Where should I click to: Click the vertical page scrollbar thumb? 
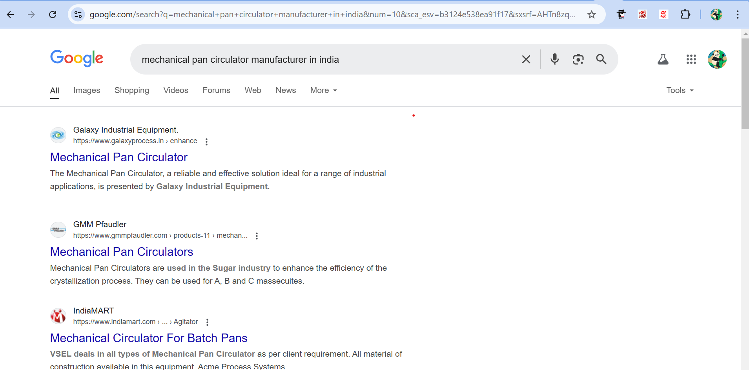[x=745, y=83]
